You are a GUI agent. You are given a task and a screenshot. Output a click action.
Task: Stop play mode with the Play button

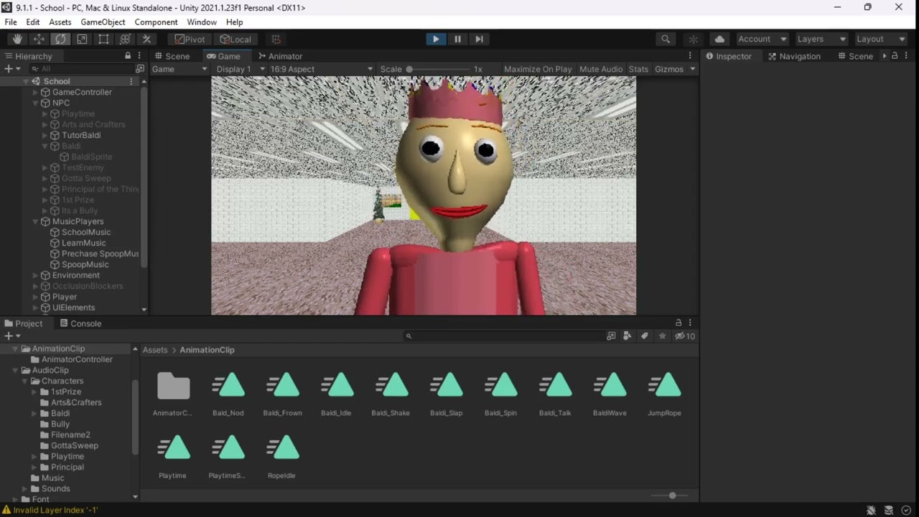[x=436, y=39]
